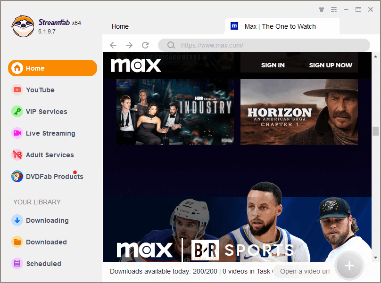Minimize the StreamFab window
Image resolution: width=381 pixels, height=283 pixels.
(346, 9)
